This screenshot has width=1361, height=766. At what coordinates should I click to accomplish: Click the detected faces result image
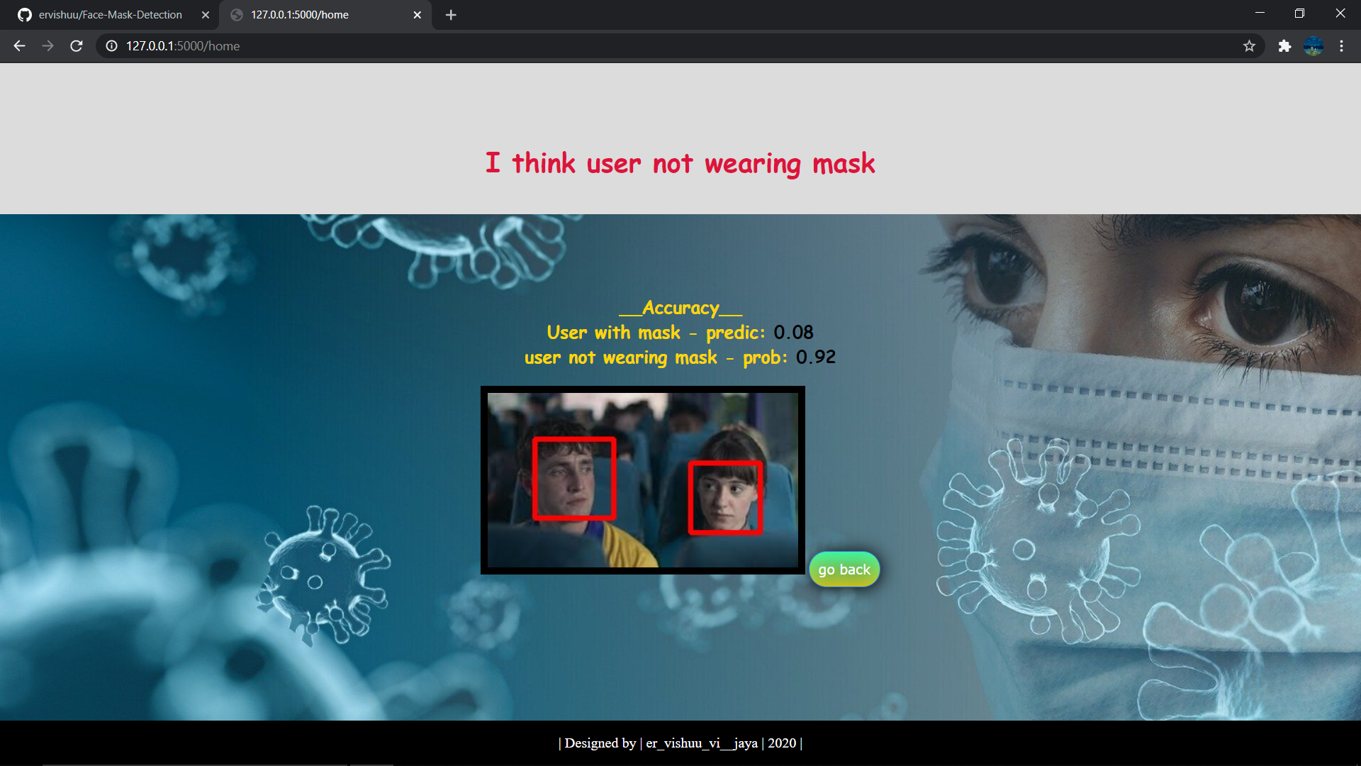[x=643, y=479]
